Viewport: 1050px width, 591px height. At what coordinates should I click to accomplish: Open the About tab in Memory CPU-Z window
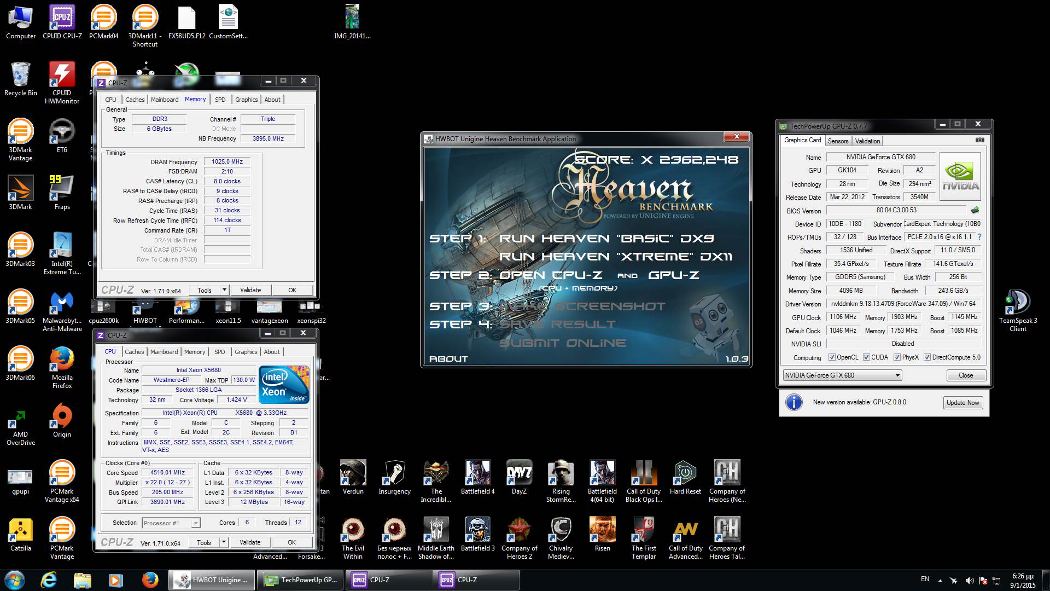[x=272, y=100]
